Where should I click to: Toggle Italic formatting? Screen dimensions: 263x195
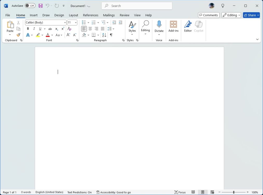34,29
